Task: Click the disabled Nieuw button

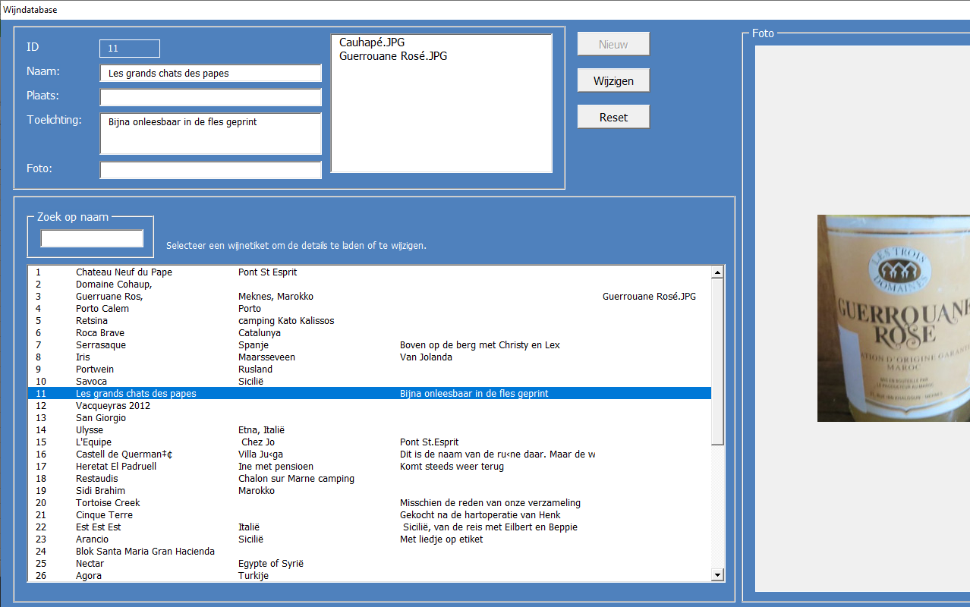Action: [613, 44]
